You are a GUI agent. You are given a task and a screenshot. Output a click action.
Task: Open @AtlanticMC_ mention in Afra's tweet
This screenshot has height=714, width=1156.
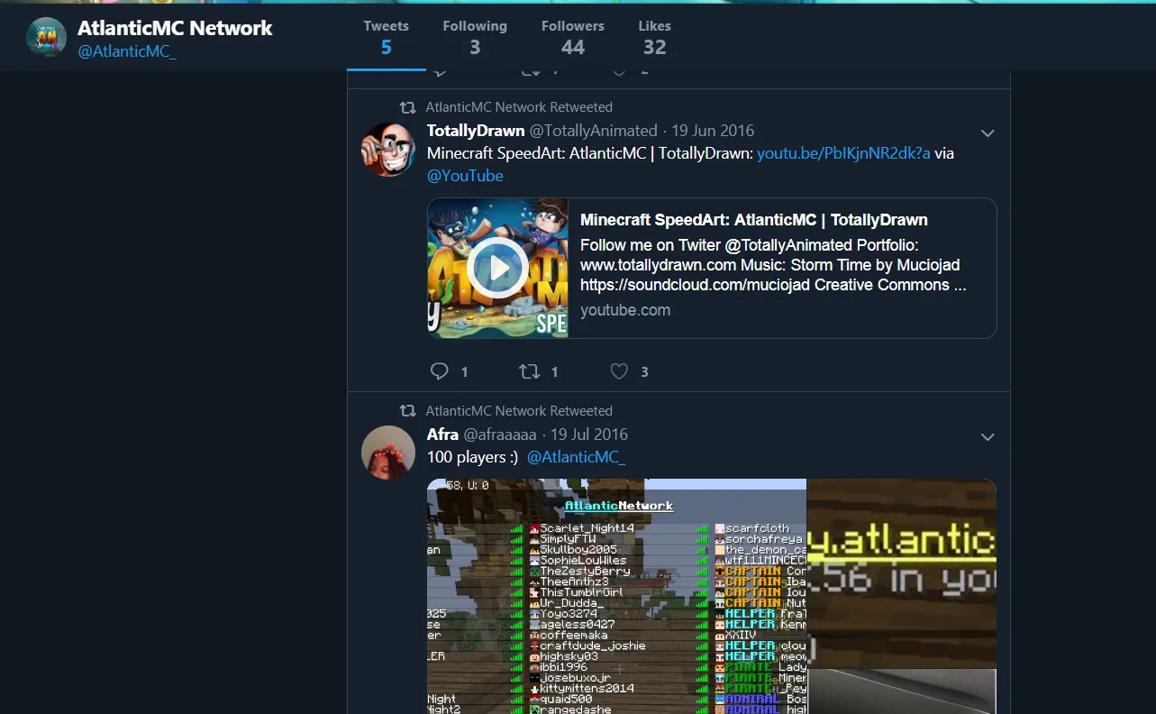click(576, 457)
